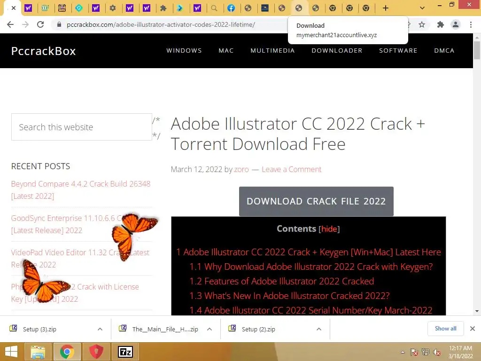Click the address bar URL
Viewport: 481px width, 361px height.
tap(161, 24)
